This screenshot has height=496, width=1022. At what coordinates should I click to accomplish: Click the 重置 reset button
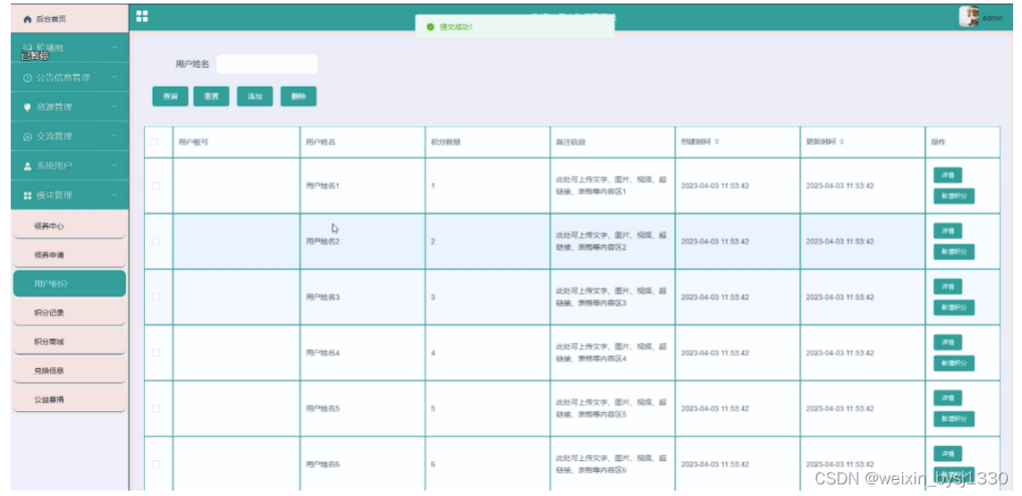coord(211,97)
